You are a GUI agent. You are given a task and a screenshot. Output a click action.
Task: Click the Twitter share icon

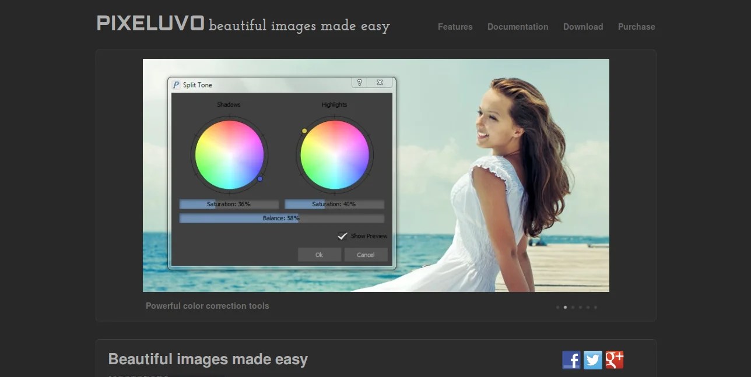click(x=593, y=360)
